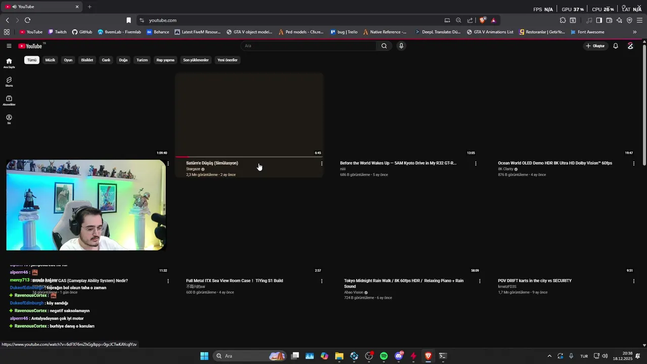Select the Doğa filter chip
The width and height of the screenshot is (647, 364).
pyautogui.click(x=123, y=60)
